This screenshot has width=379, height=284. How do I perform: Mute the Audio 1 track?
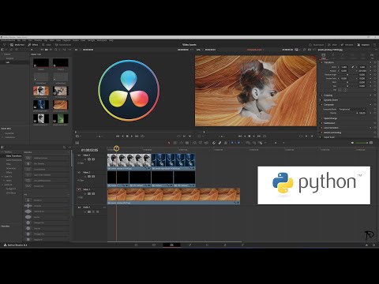point(97,211)
